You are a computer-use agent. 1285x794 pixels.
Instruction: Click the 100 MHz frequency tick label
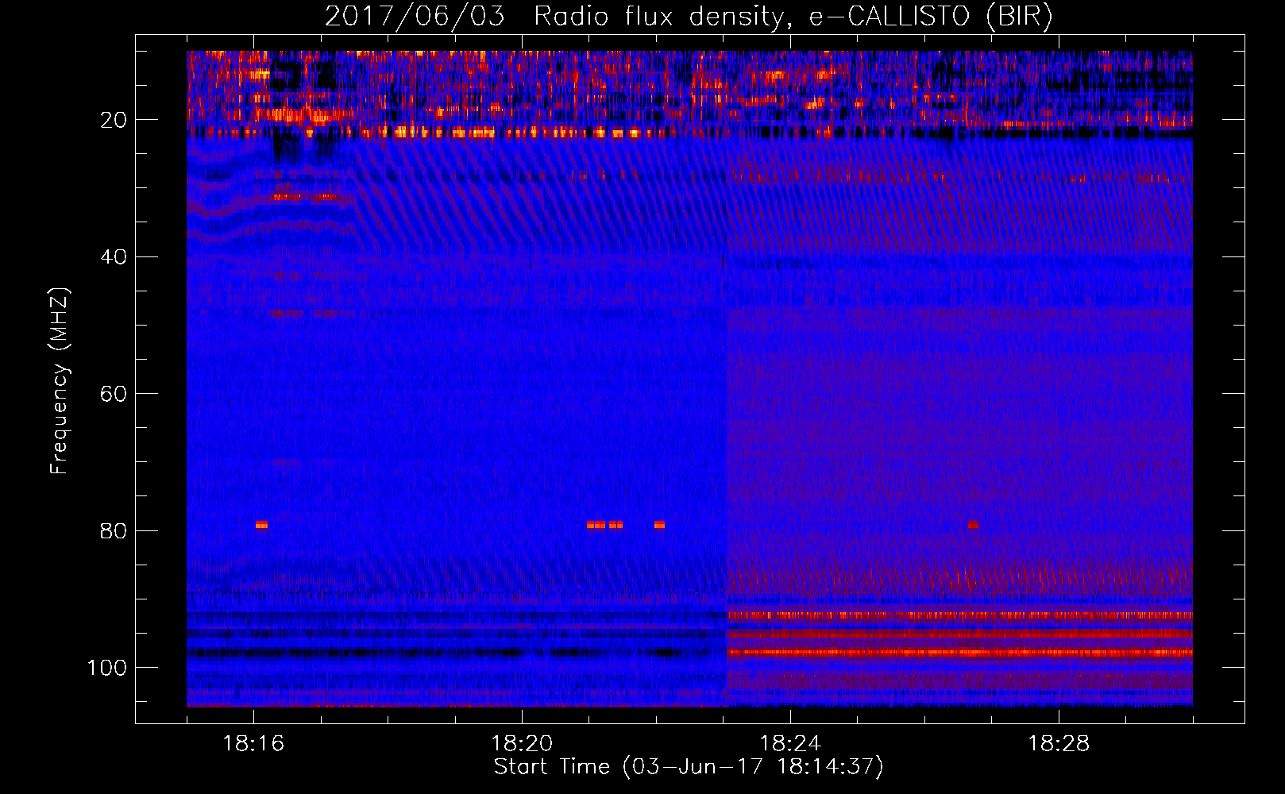[x=107, y=668]
